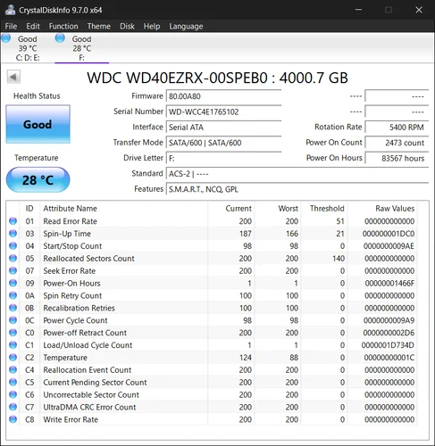Click the status circle beside Reallocated Sectors Count
Viewport: 435px width, 446px height.
(13, 258)
